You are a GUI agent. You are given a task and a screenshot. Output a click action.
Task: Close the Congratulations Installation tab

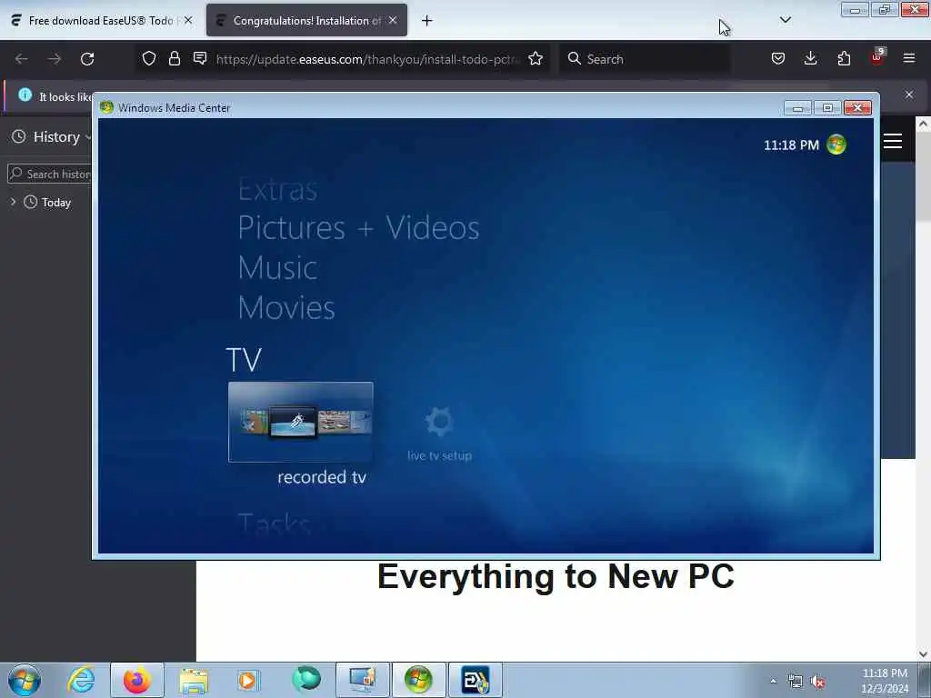coord(393,20)
